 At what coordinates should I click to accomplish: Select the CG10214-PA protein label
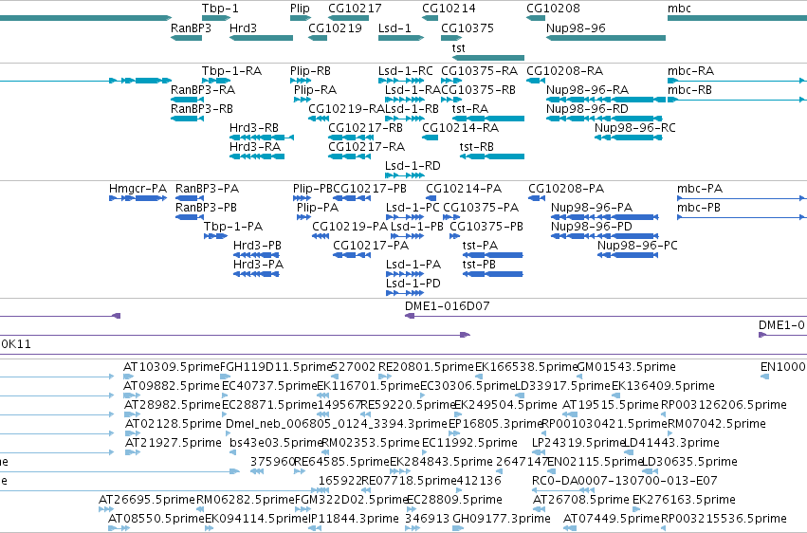coord(463,189)
